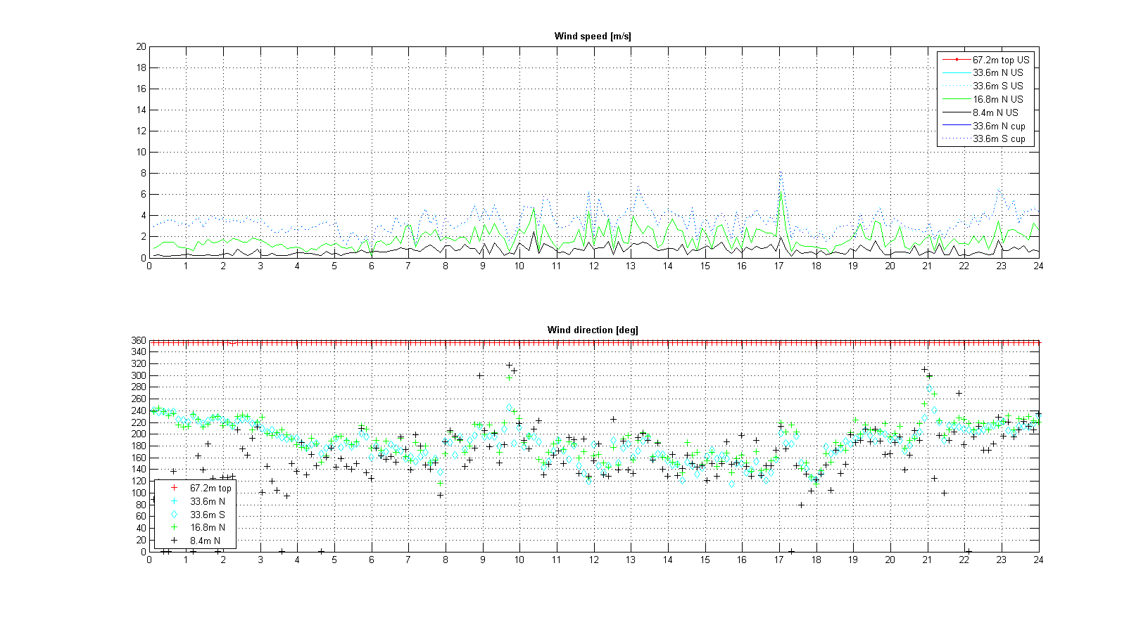Click the 14 tick label on wind speed y-axis
Viewport: 1148px width, 620px height.
click(141, 110)
